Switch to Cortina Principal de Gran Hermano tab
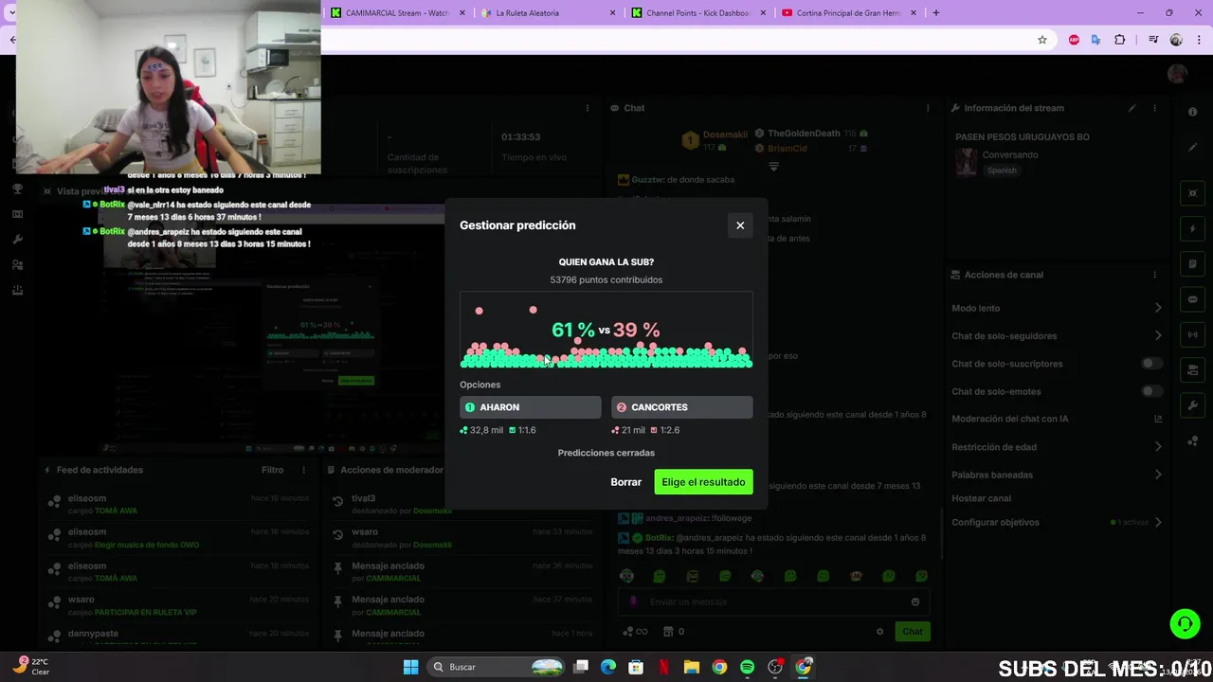Viewport: 1213px width, 682px height. coord(850,13)
